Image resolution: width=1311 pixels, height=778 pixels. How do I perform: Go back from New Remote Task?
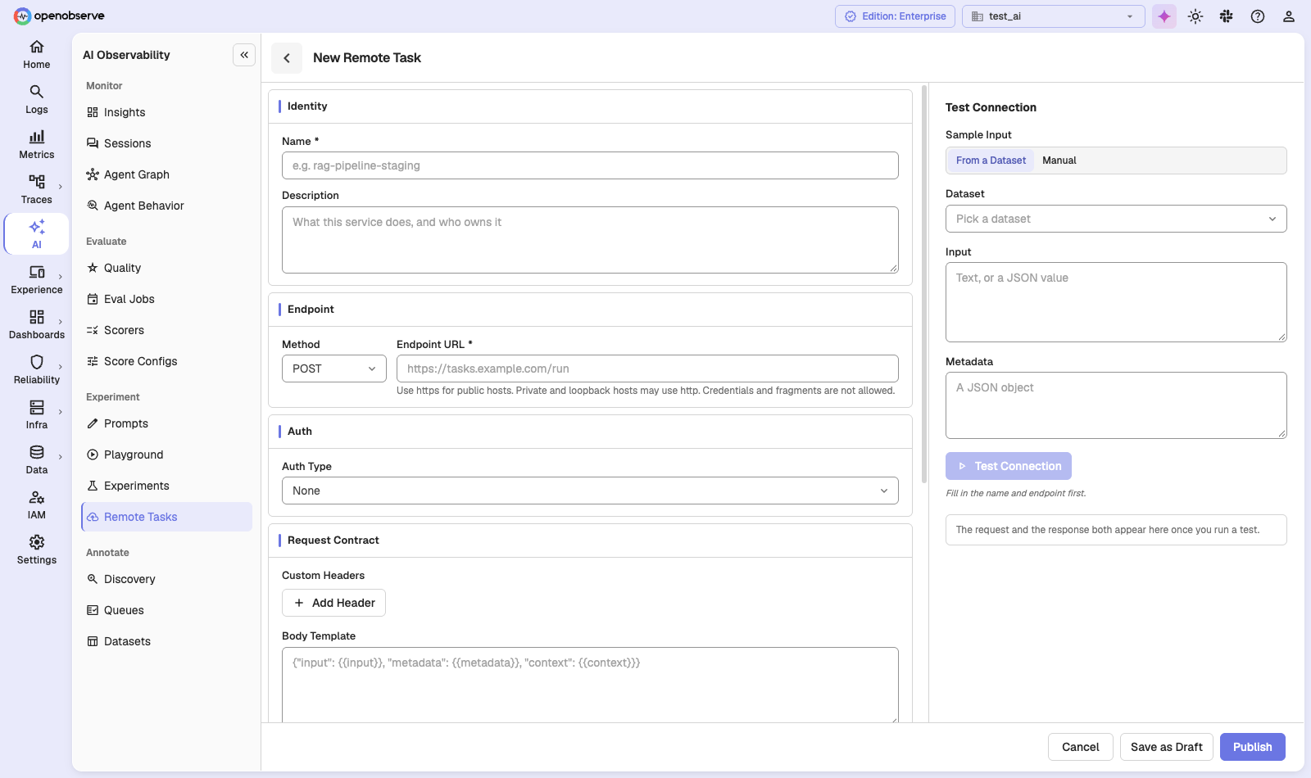287,58
